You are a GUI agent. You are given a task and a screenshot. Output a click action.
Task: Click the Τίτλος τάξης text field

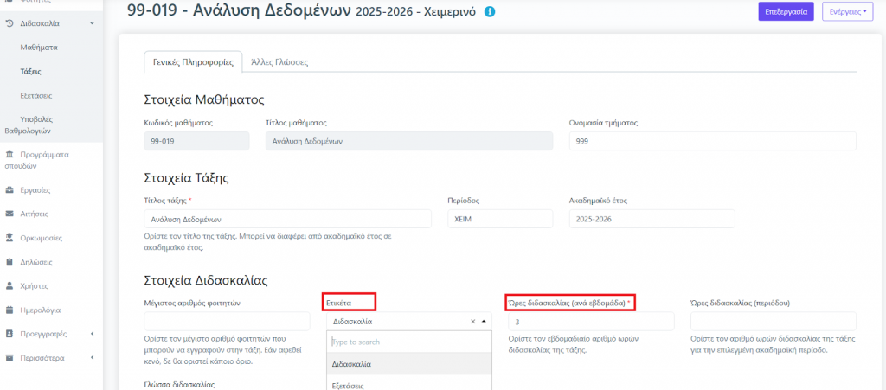[287, 219]
